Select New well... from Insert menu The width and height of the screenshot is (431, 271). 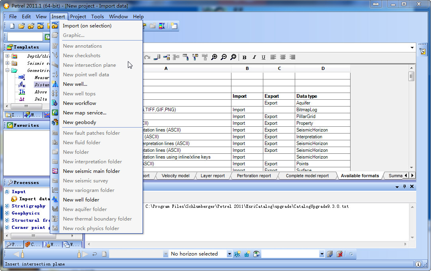click(96, 84)
